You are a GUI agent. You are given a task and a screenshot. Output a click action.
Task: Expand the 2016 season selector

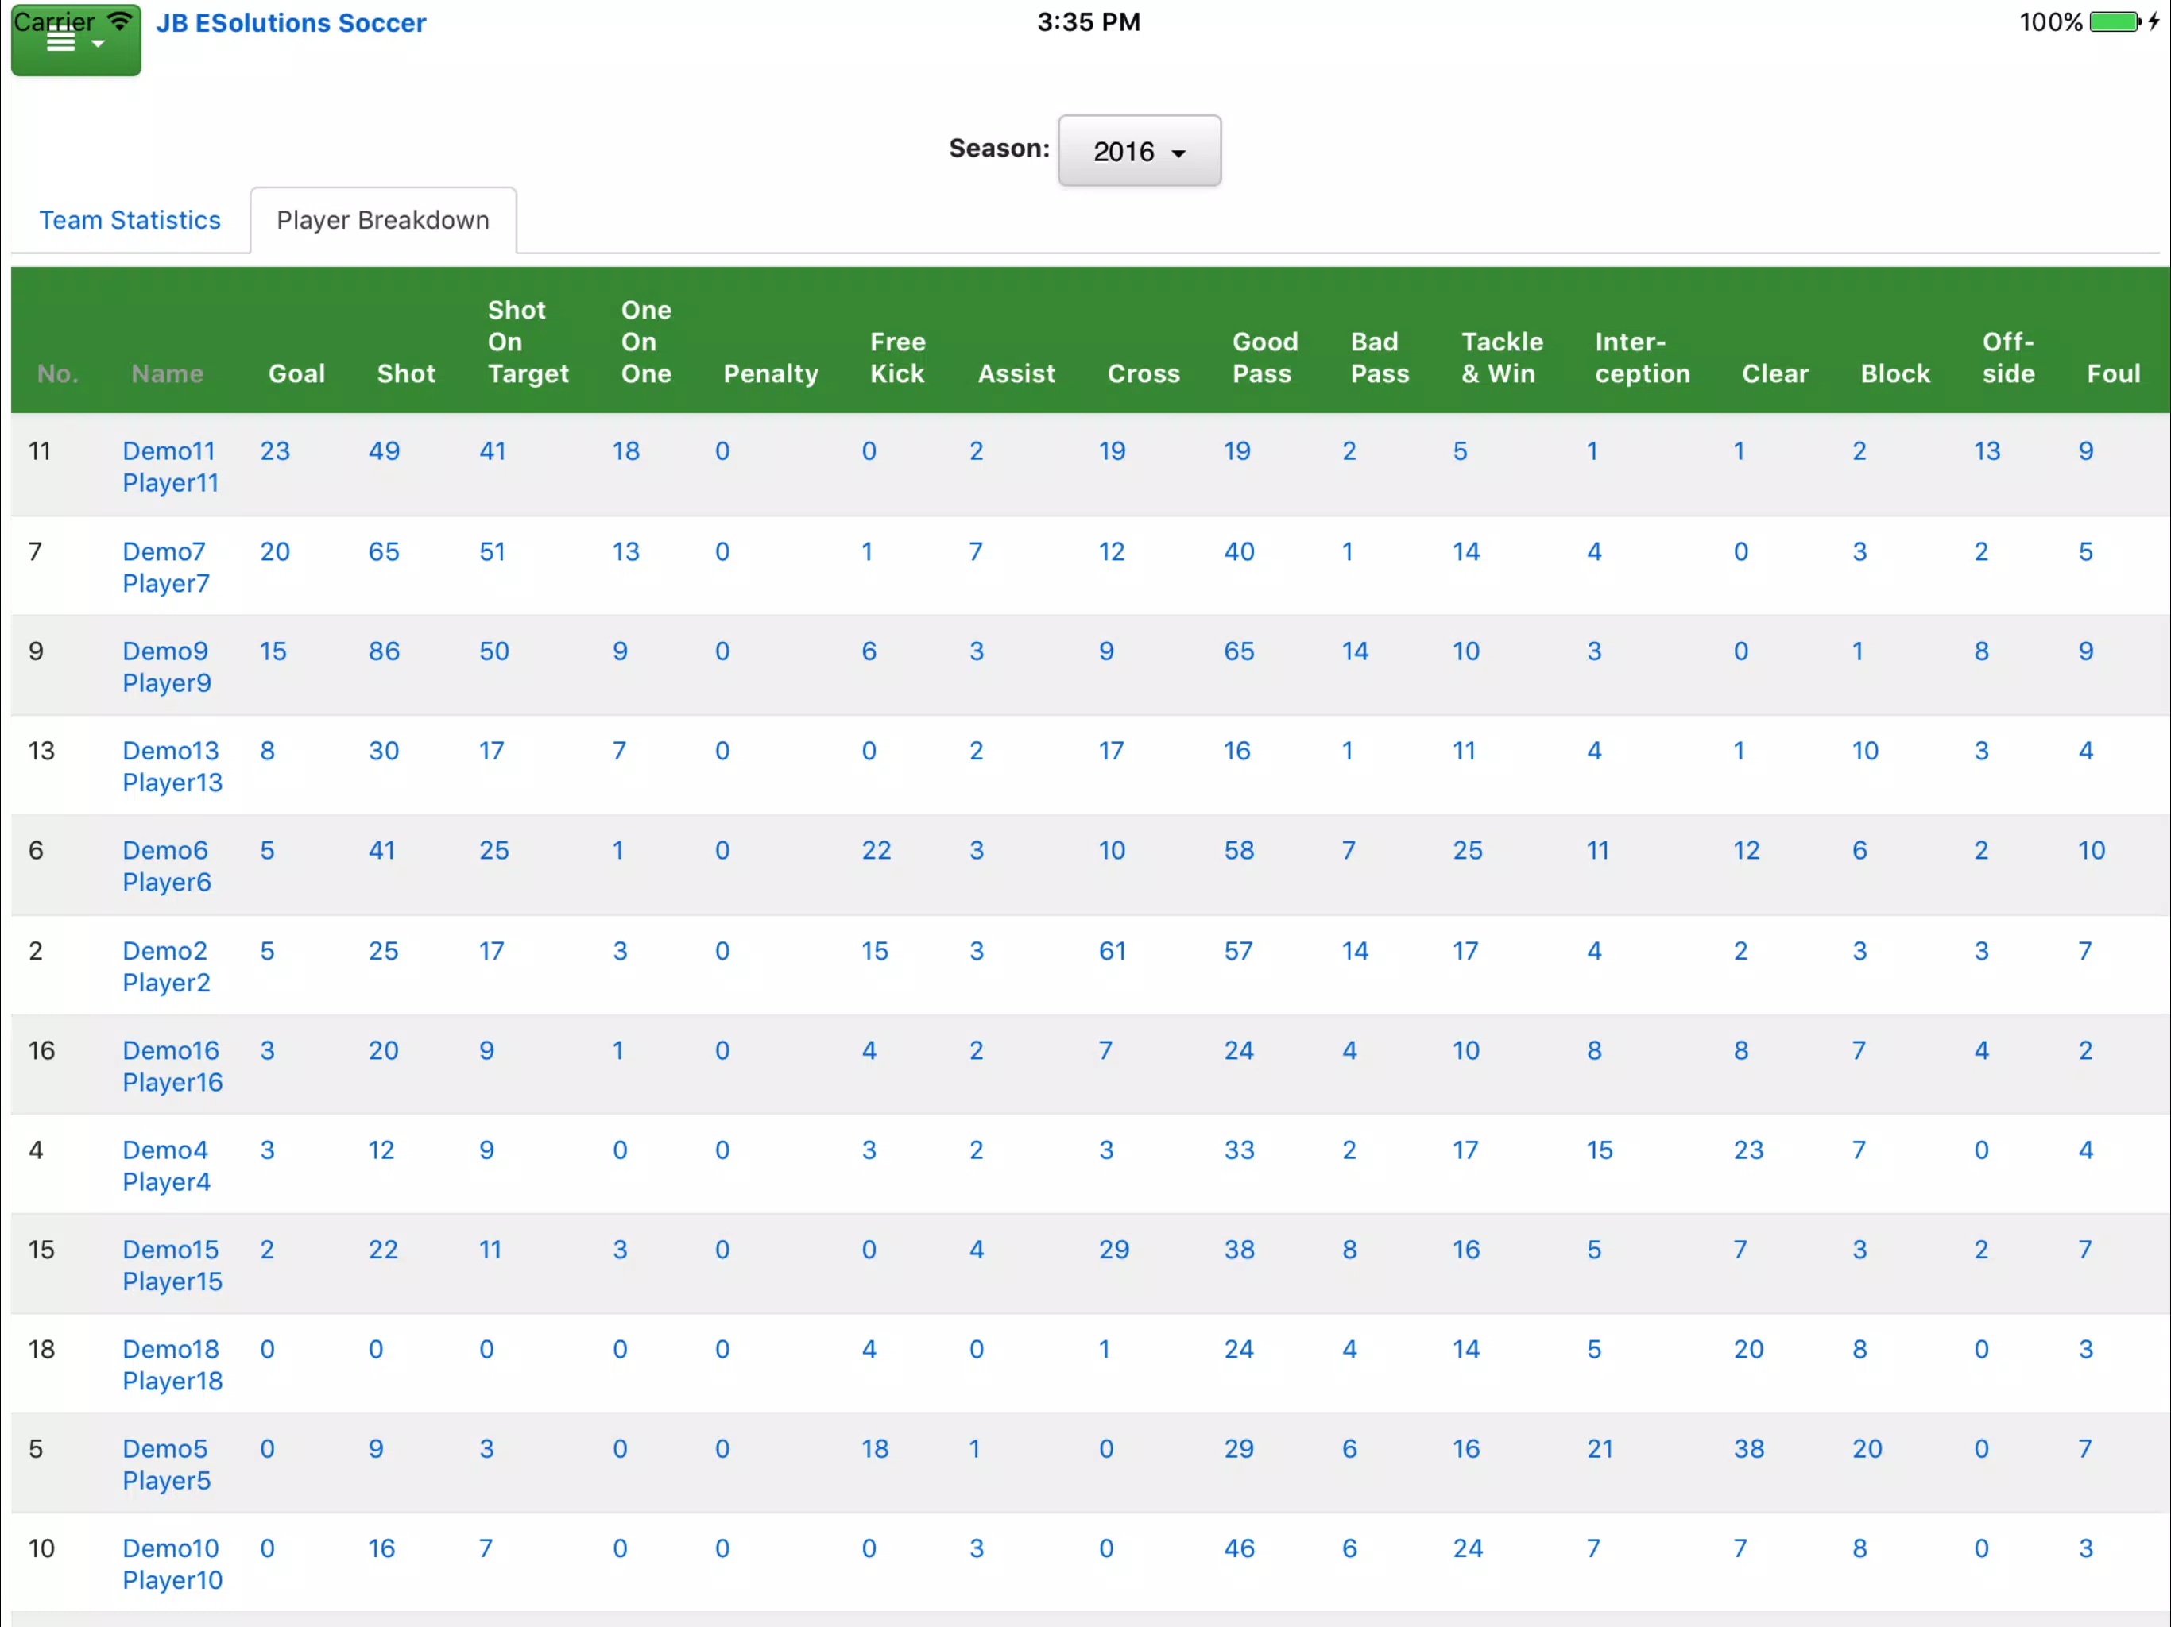pyautogui.click(x=1139, y=150)
